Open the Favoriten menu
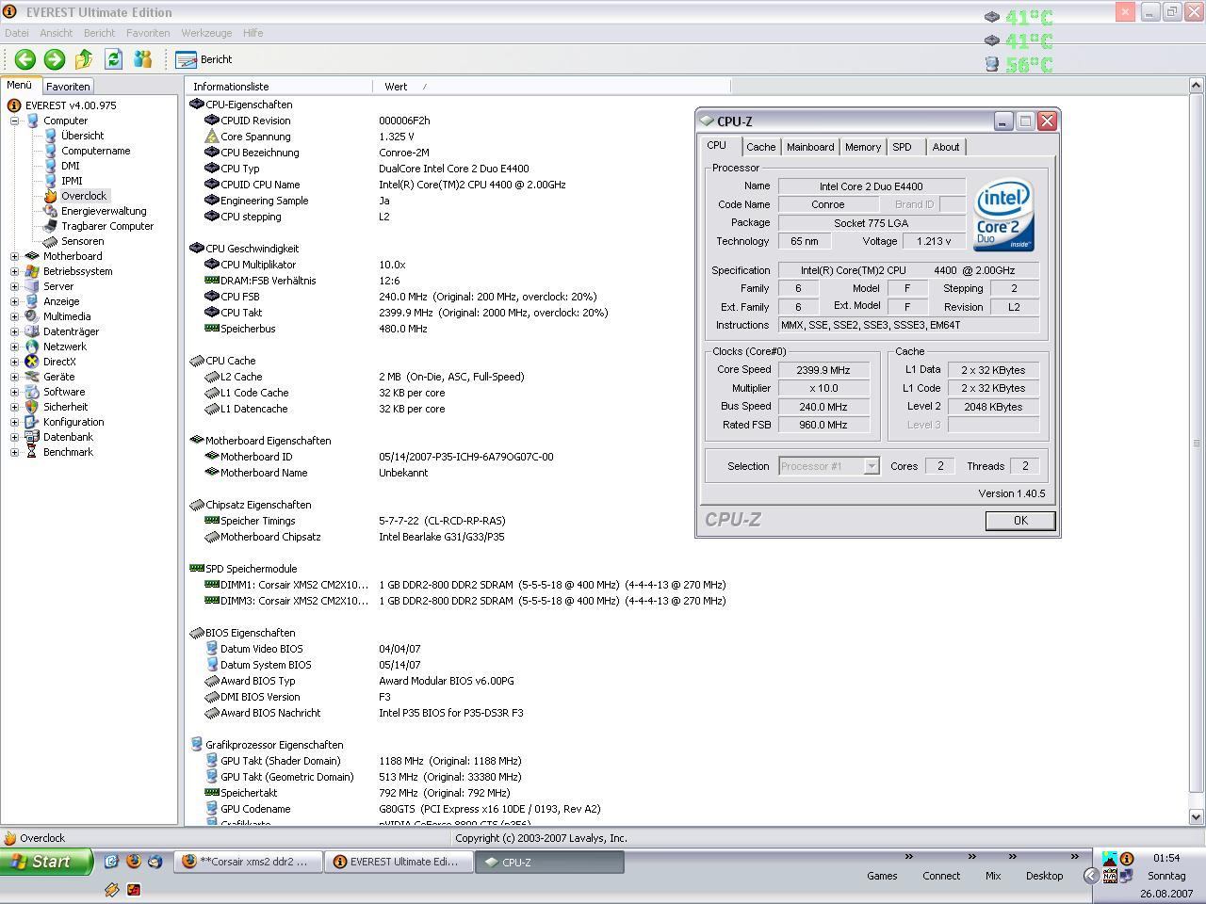The image size is (1206, 904). pos(148,33)
